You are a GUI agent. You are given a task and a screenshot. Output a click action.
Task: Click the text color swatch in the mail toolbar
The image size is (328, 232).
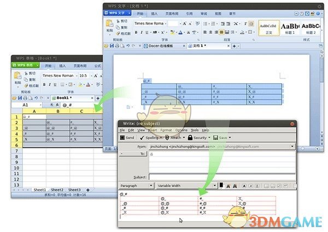coord(221,185)
